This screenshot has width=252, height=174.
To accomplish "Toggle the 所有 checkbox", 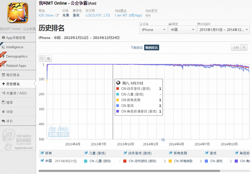I will pos(42,153).
